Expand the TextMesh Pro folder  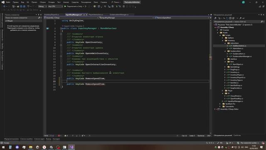(220, 104)
